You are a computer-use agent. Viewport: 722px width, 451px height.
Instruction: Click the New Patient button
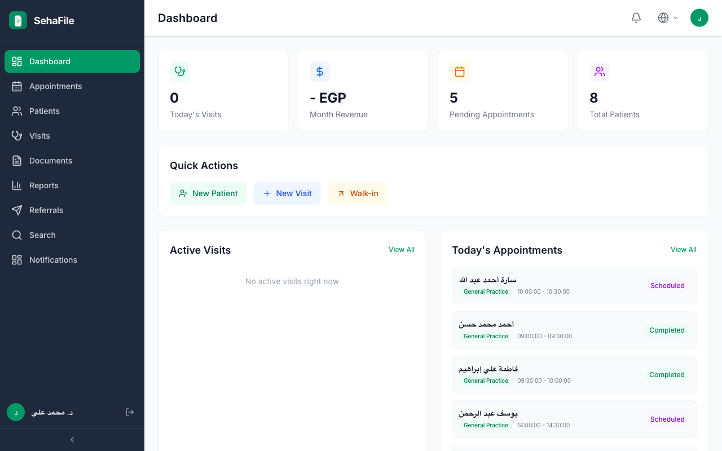click(208, 193)
